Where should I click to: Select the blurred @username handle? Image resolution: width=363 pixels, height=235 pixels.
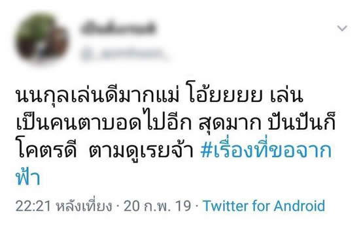point(124,54)
